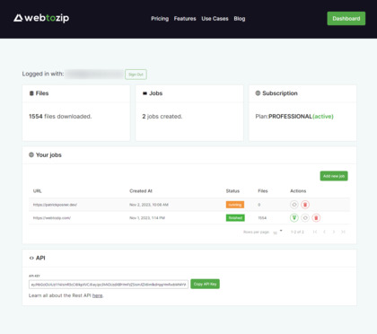
Task: View details of the patrickposner.dev job
Action: [x=294, y=205]
